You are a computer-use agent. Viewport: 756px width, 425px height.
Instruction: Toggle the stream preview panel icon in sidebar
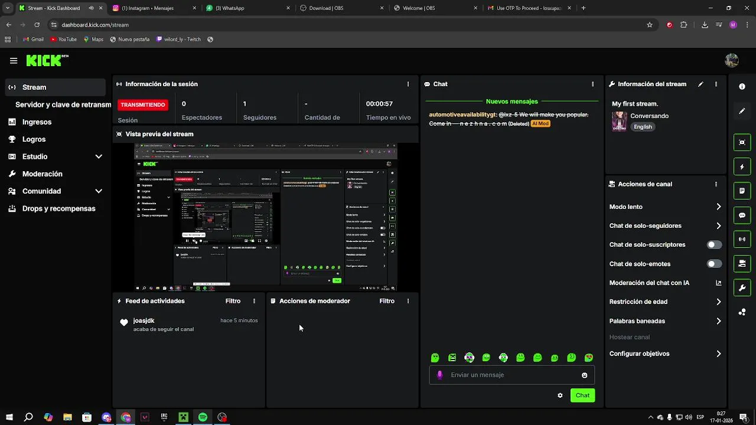742,142
